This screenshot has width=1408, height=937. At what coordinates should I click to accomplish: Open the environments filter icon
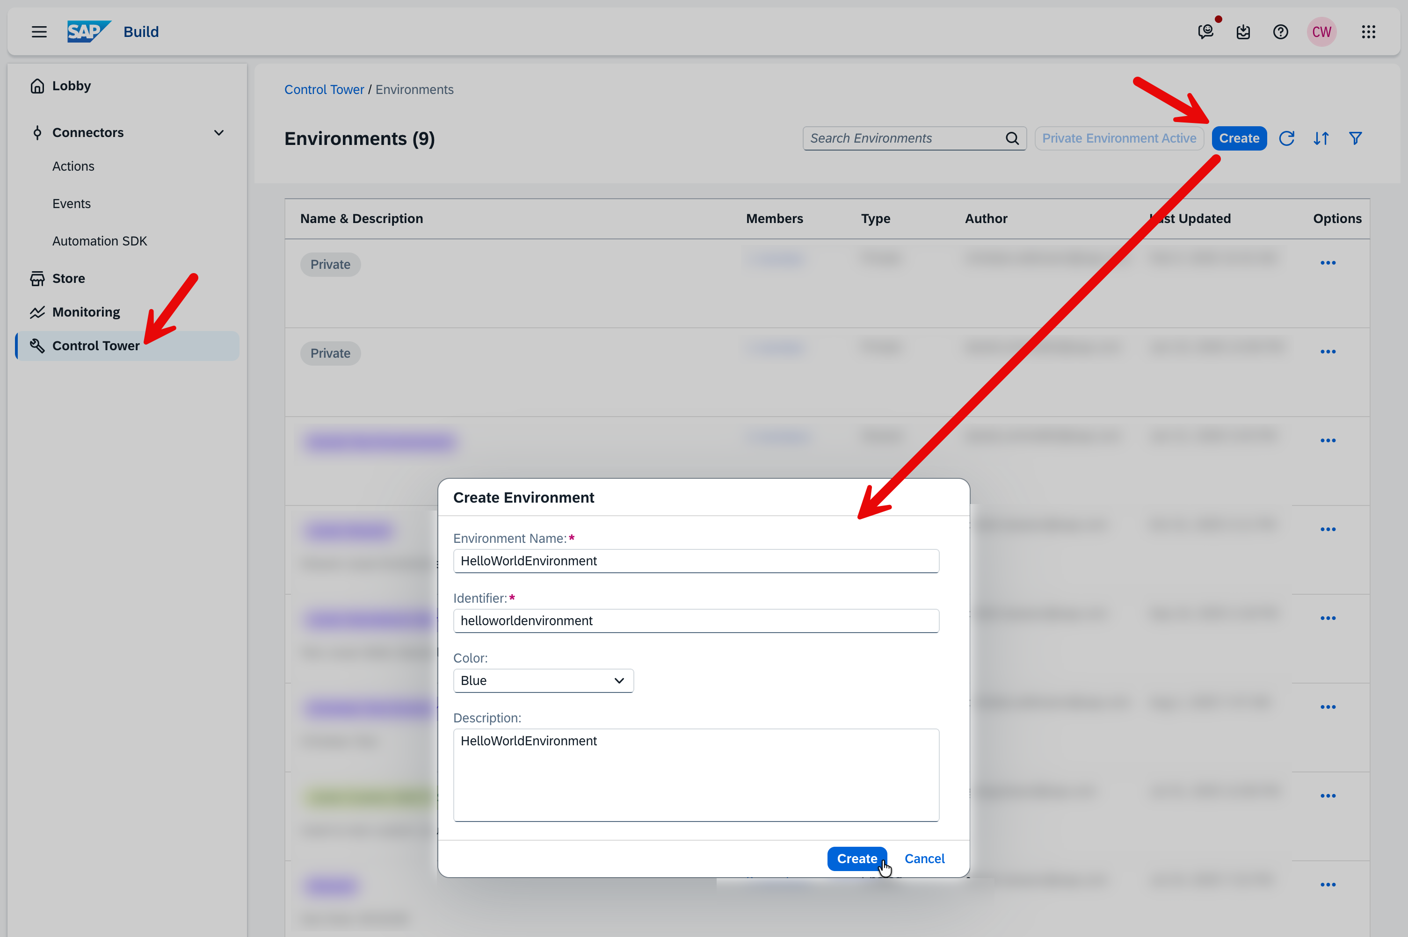point(1355,139)
